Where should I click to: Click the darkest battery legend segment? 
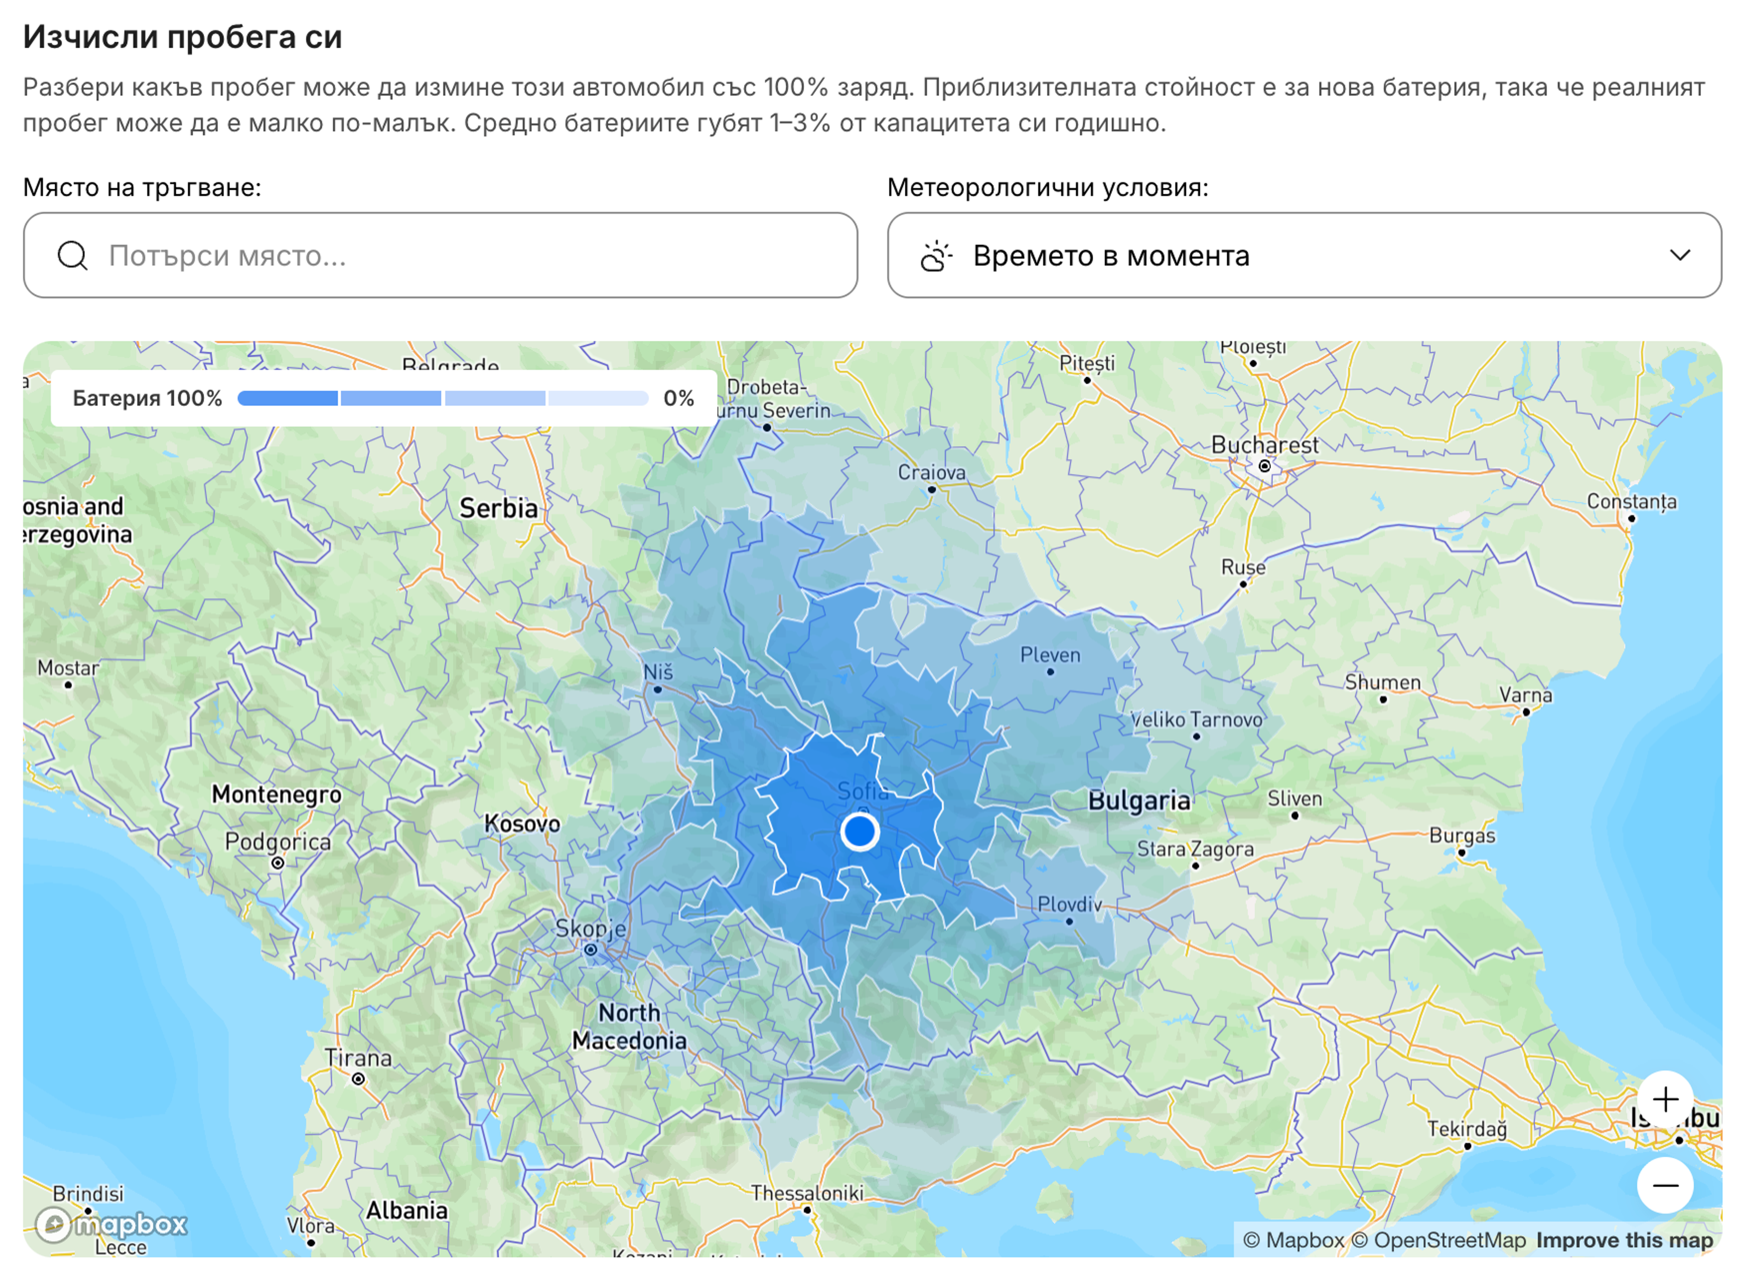[288, 398]
